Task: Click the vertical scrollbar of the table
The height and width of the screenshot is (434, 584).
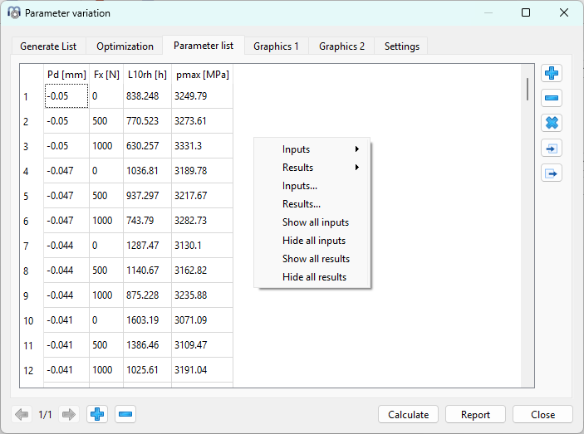Action: click(x=528, y=90)
